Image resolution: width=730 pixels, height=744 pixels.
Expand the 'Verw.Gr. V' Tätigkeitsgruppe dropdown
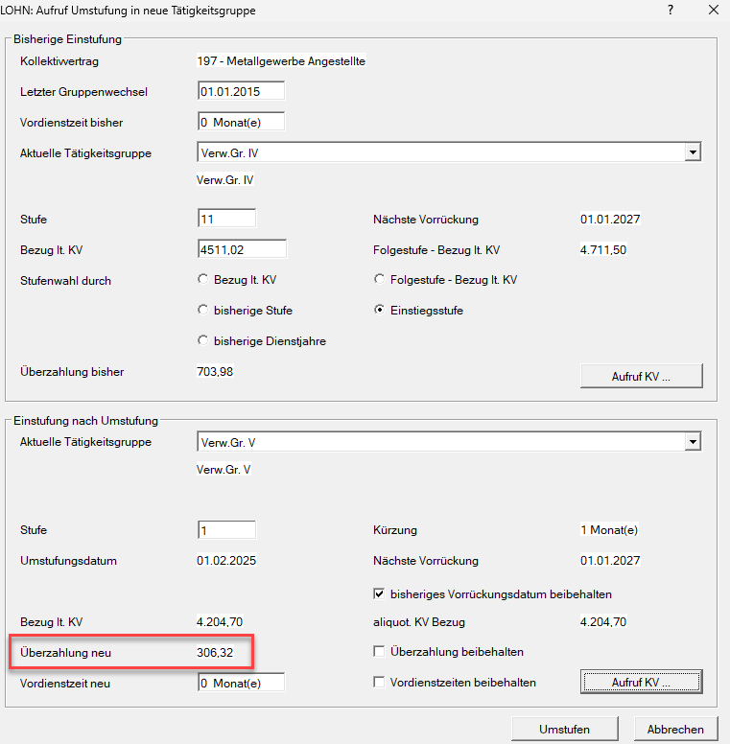(693, 442)
